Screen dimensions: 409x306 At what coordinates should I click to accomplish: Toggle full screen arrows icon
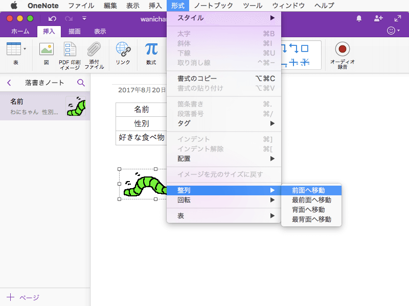coord(398,18)
